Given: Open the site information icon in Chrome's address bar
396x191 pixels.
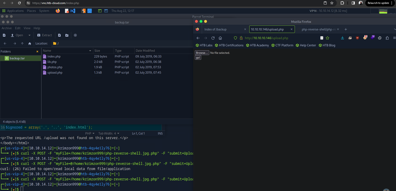Looking at the screenshot, I should [28, 3].
